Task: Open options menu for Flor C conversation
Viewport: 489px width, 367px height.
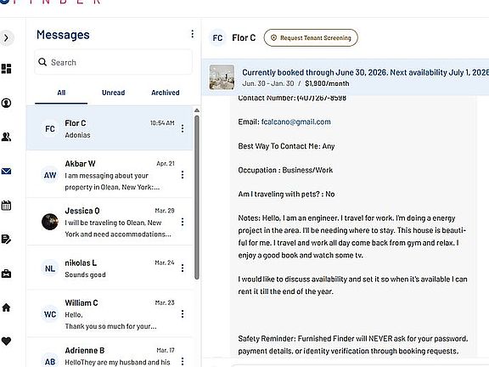Action: (183, 128)
